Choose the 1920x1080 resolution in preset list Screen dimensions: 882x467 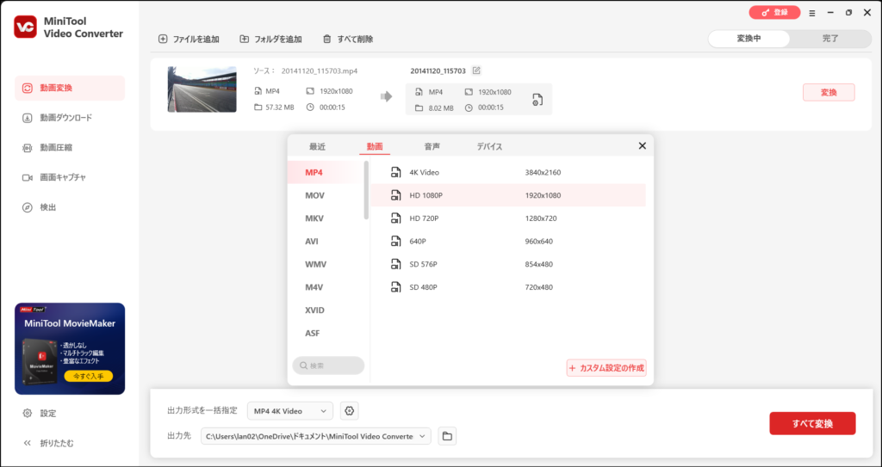point(543,195)
